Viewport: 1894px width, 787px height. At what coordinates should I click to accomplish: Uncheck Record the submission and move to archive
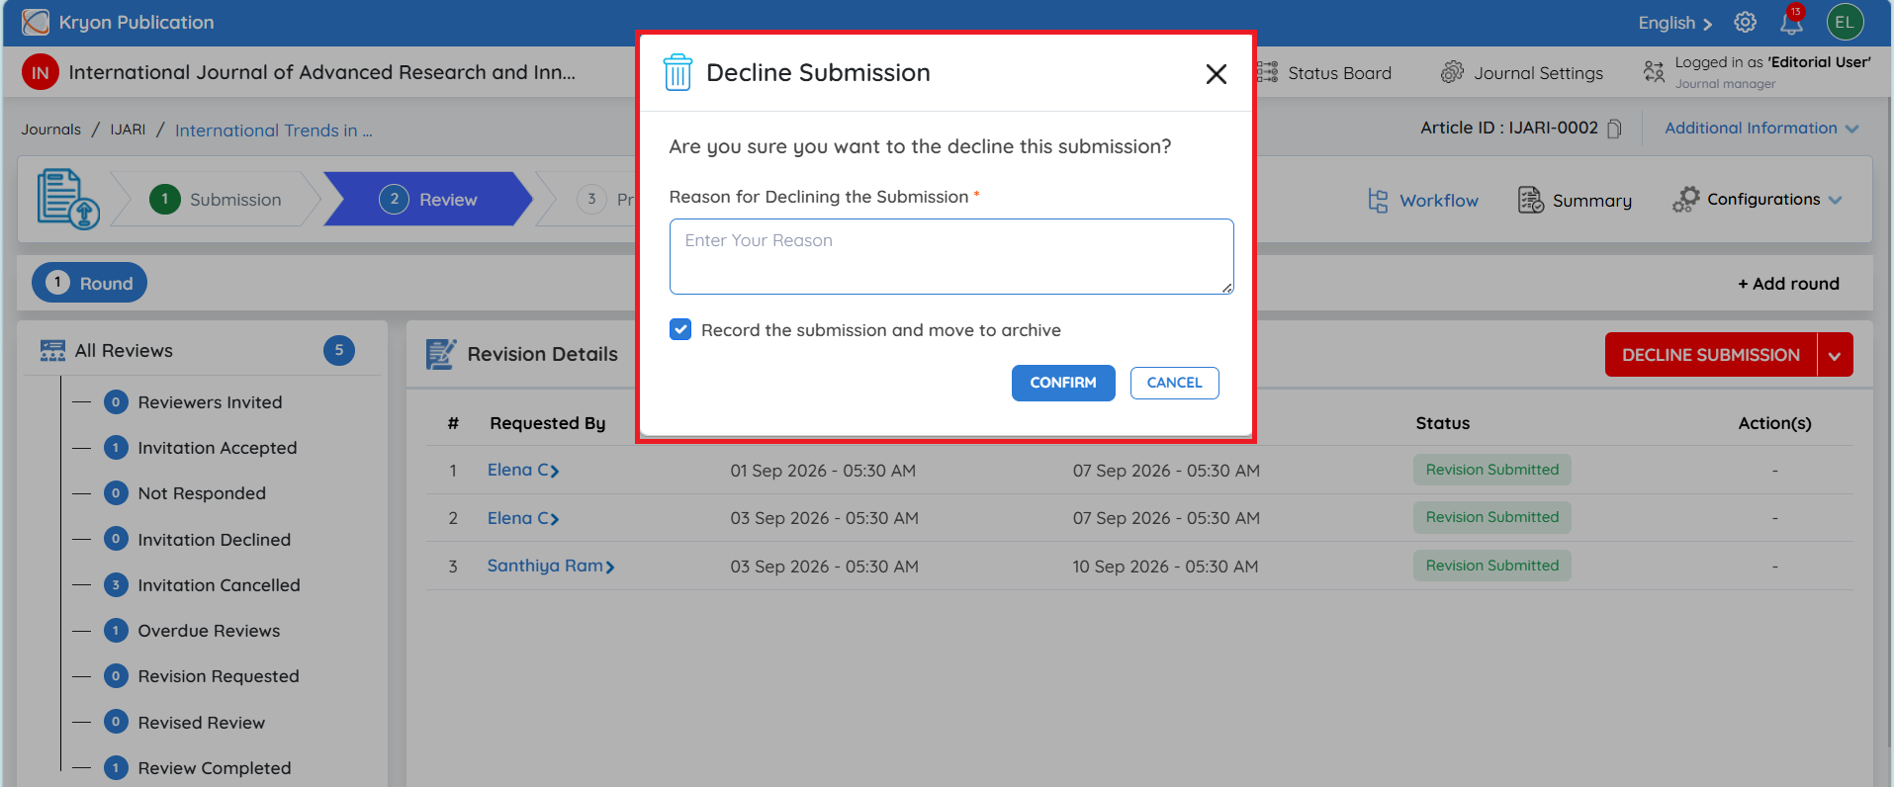(680, 329)
